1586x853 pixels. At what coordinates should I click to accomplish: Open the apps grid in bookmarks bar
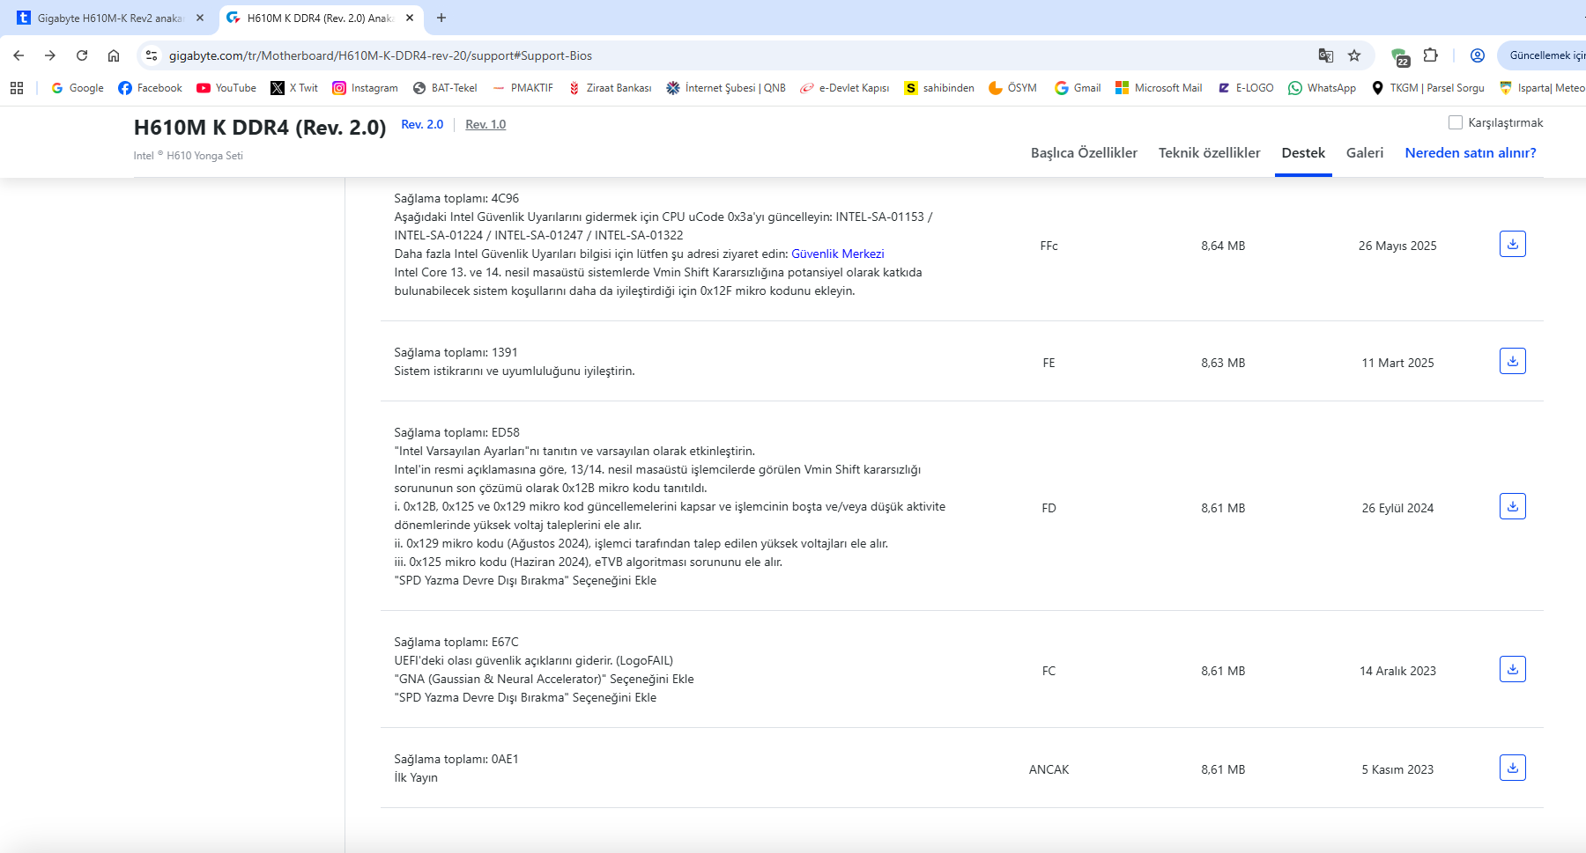(17, 88)
